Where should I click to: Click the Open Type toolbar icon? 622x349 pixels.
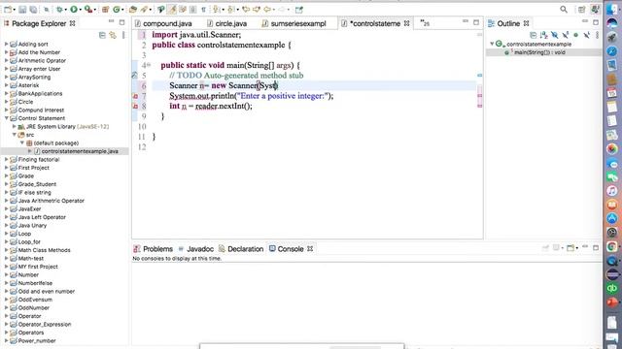click(133, 10)
